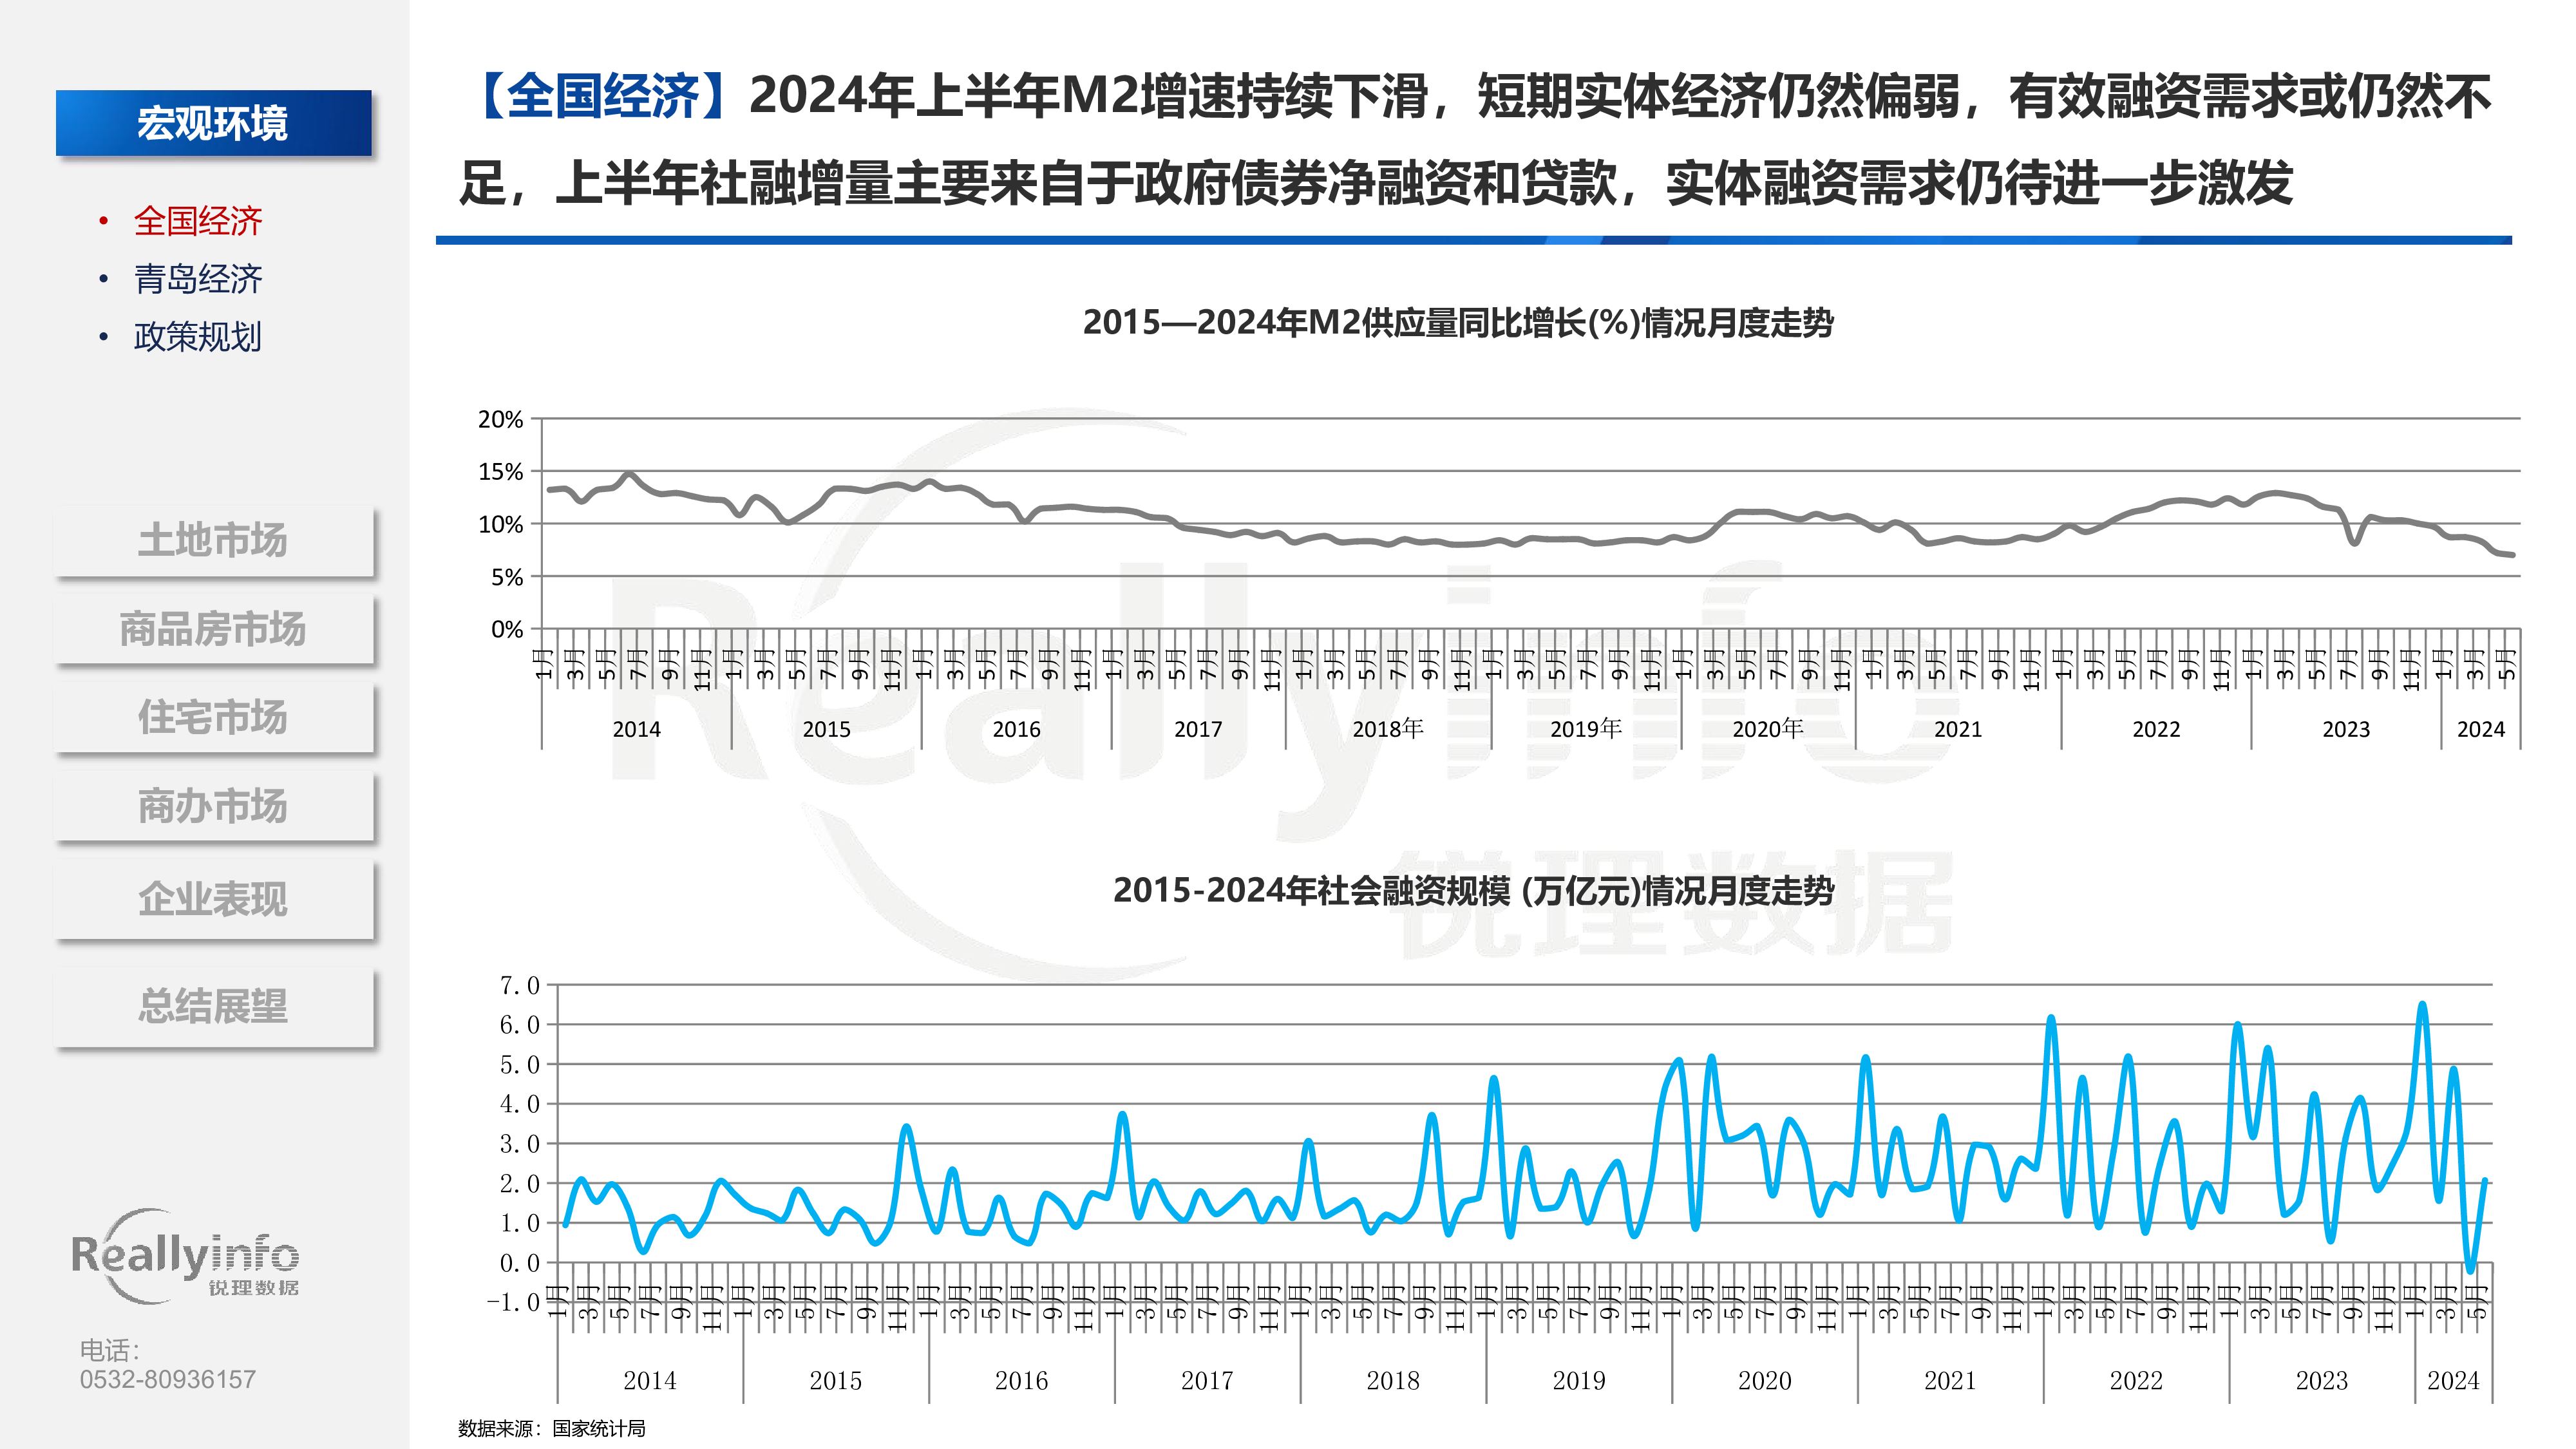Image resolution: width=2576 pixels, height=1449 pixels.
Task: Click the 10% axis label on M2 chart
Action: pyautogui.click(x=500, y=524)
